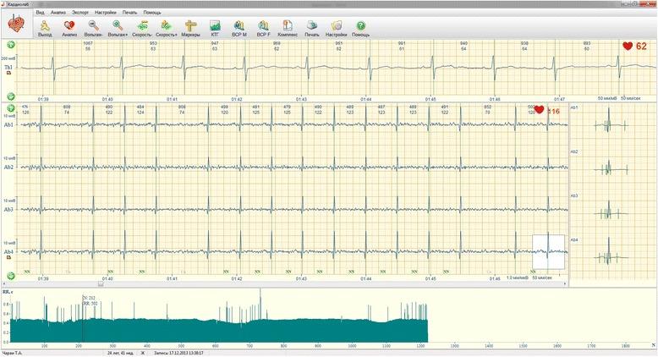The width and height of the screenshot is (658, 357).
Task: Click green arrow button above Th1 channel
Action: pyautogui.click(x=10, y=44)
